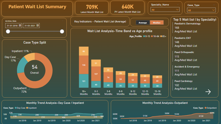
Task: Expand the Case_Type dropdown
Action: [x=214, y=10]
